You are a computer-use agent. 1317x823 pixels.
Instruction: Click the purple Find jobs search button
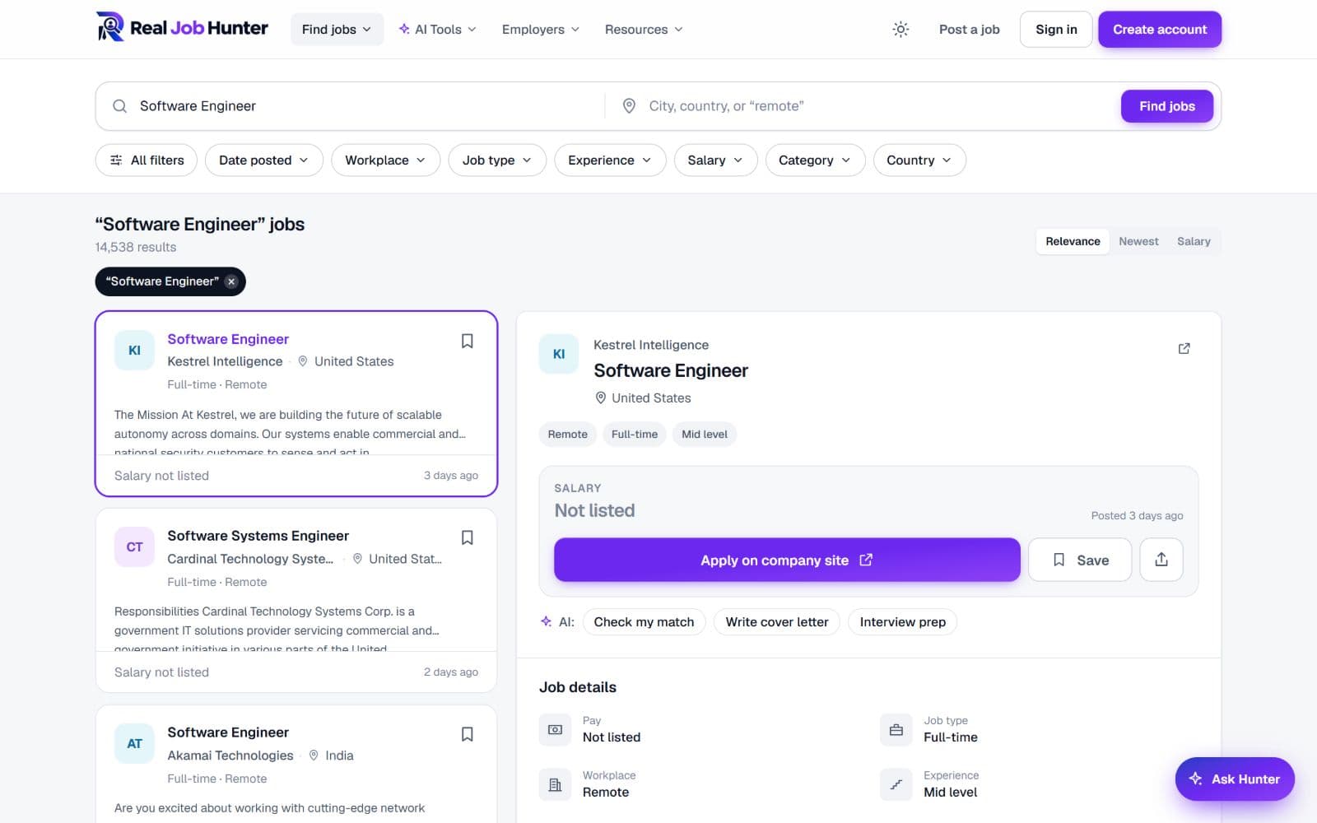pyautogui.click(x=1166, y=106)
